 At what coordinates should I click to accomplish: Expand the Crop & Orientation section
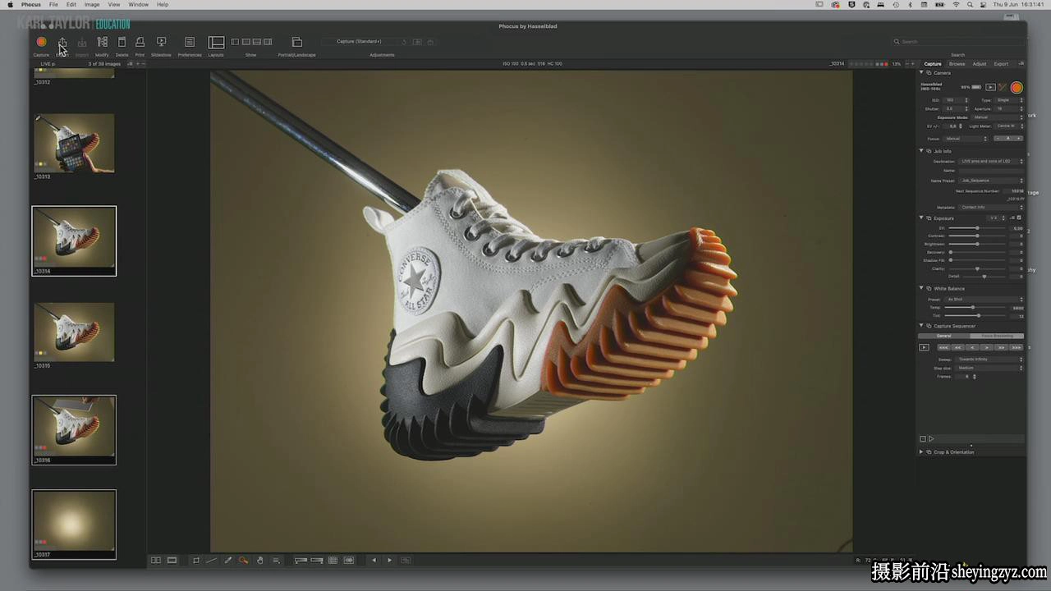pos(920,451)
